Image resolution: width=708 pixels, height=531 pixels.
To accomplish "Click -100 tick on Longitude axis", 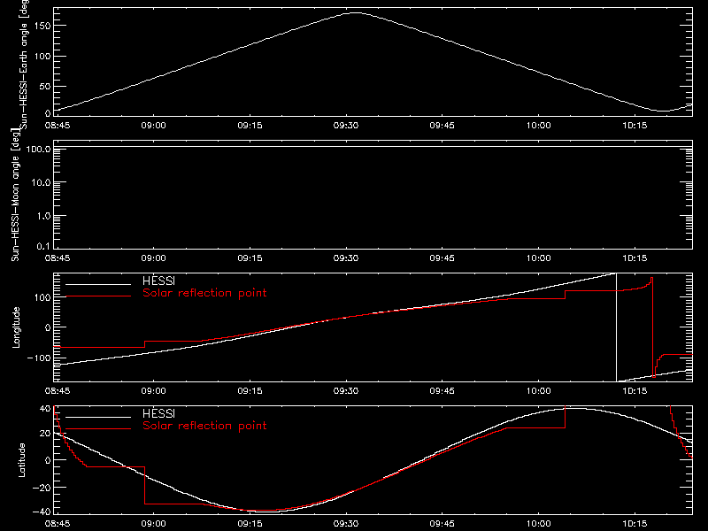I will coord(39,358).
